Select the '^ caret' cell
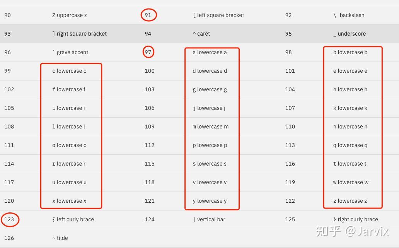This screenshot has height=248, width=399. coord(201,34)
